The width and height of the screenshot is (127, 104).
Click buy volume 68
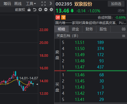[102, 75]
